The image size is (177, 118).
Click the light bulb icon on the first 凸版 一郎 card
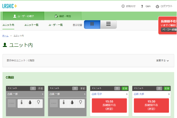(39, 102)
